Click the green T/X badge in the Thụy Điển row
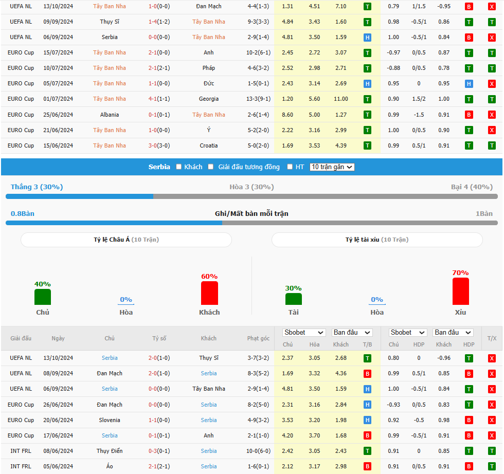The width and height of the screenshot is (504, 474). (x=492, y=451)
